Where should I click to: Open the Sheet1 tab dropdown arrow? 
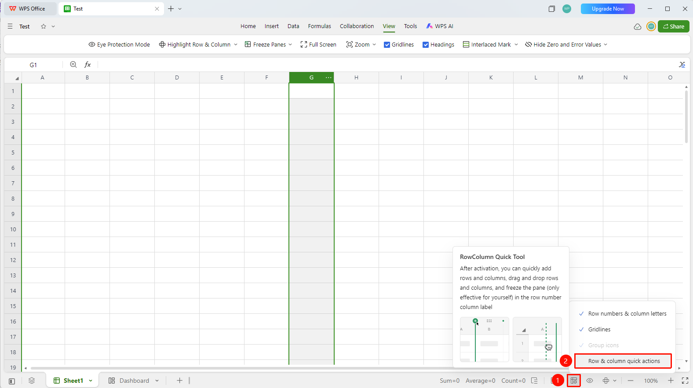(91, 381)
